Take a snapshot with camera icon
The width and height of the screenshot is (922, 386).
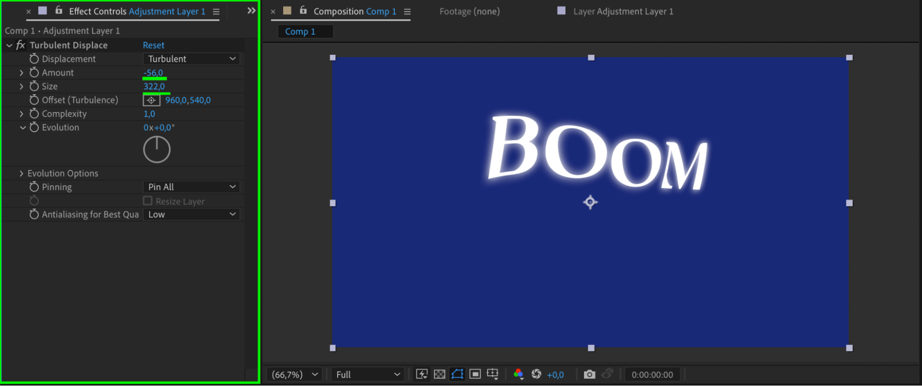tap(589, 374)
